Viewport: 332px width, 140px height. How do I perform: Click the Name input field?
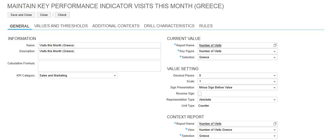tap(99, 45)
